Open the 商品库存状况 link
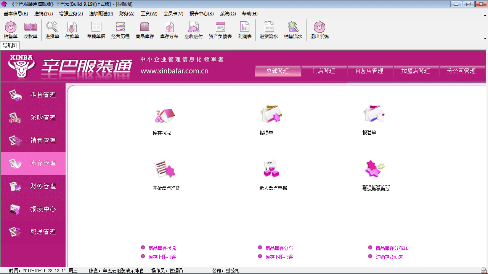The height and width of the screenshot is (274, 488). (x=162, y=248)
